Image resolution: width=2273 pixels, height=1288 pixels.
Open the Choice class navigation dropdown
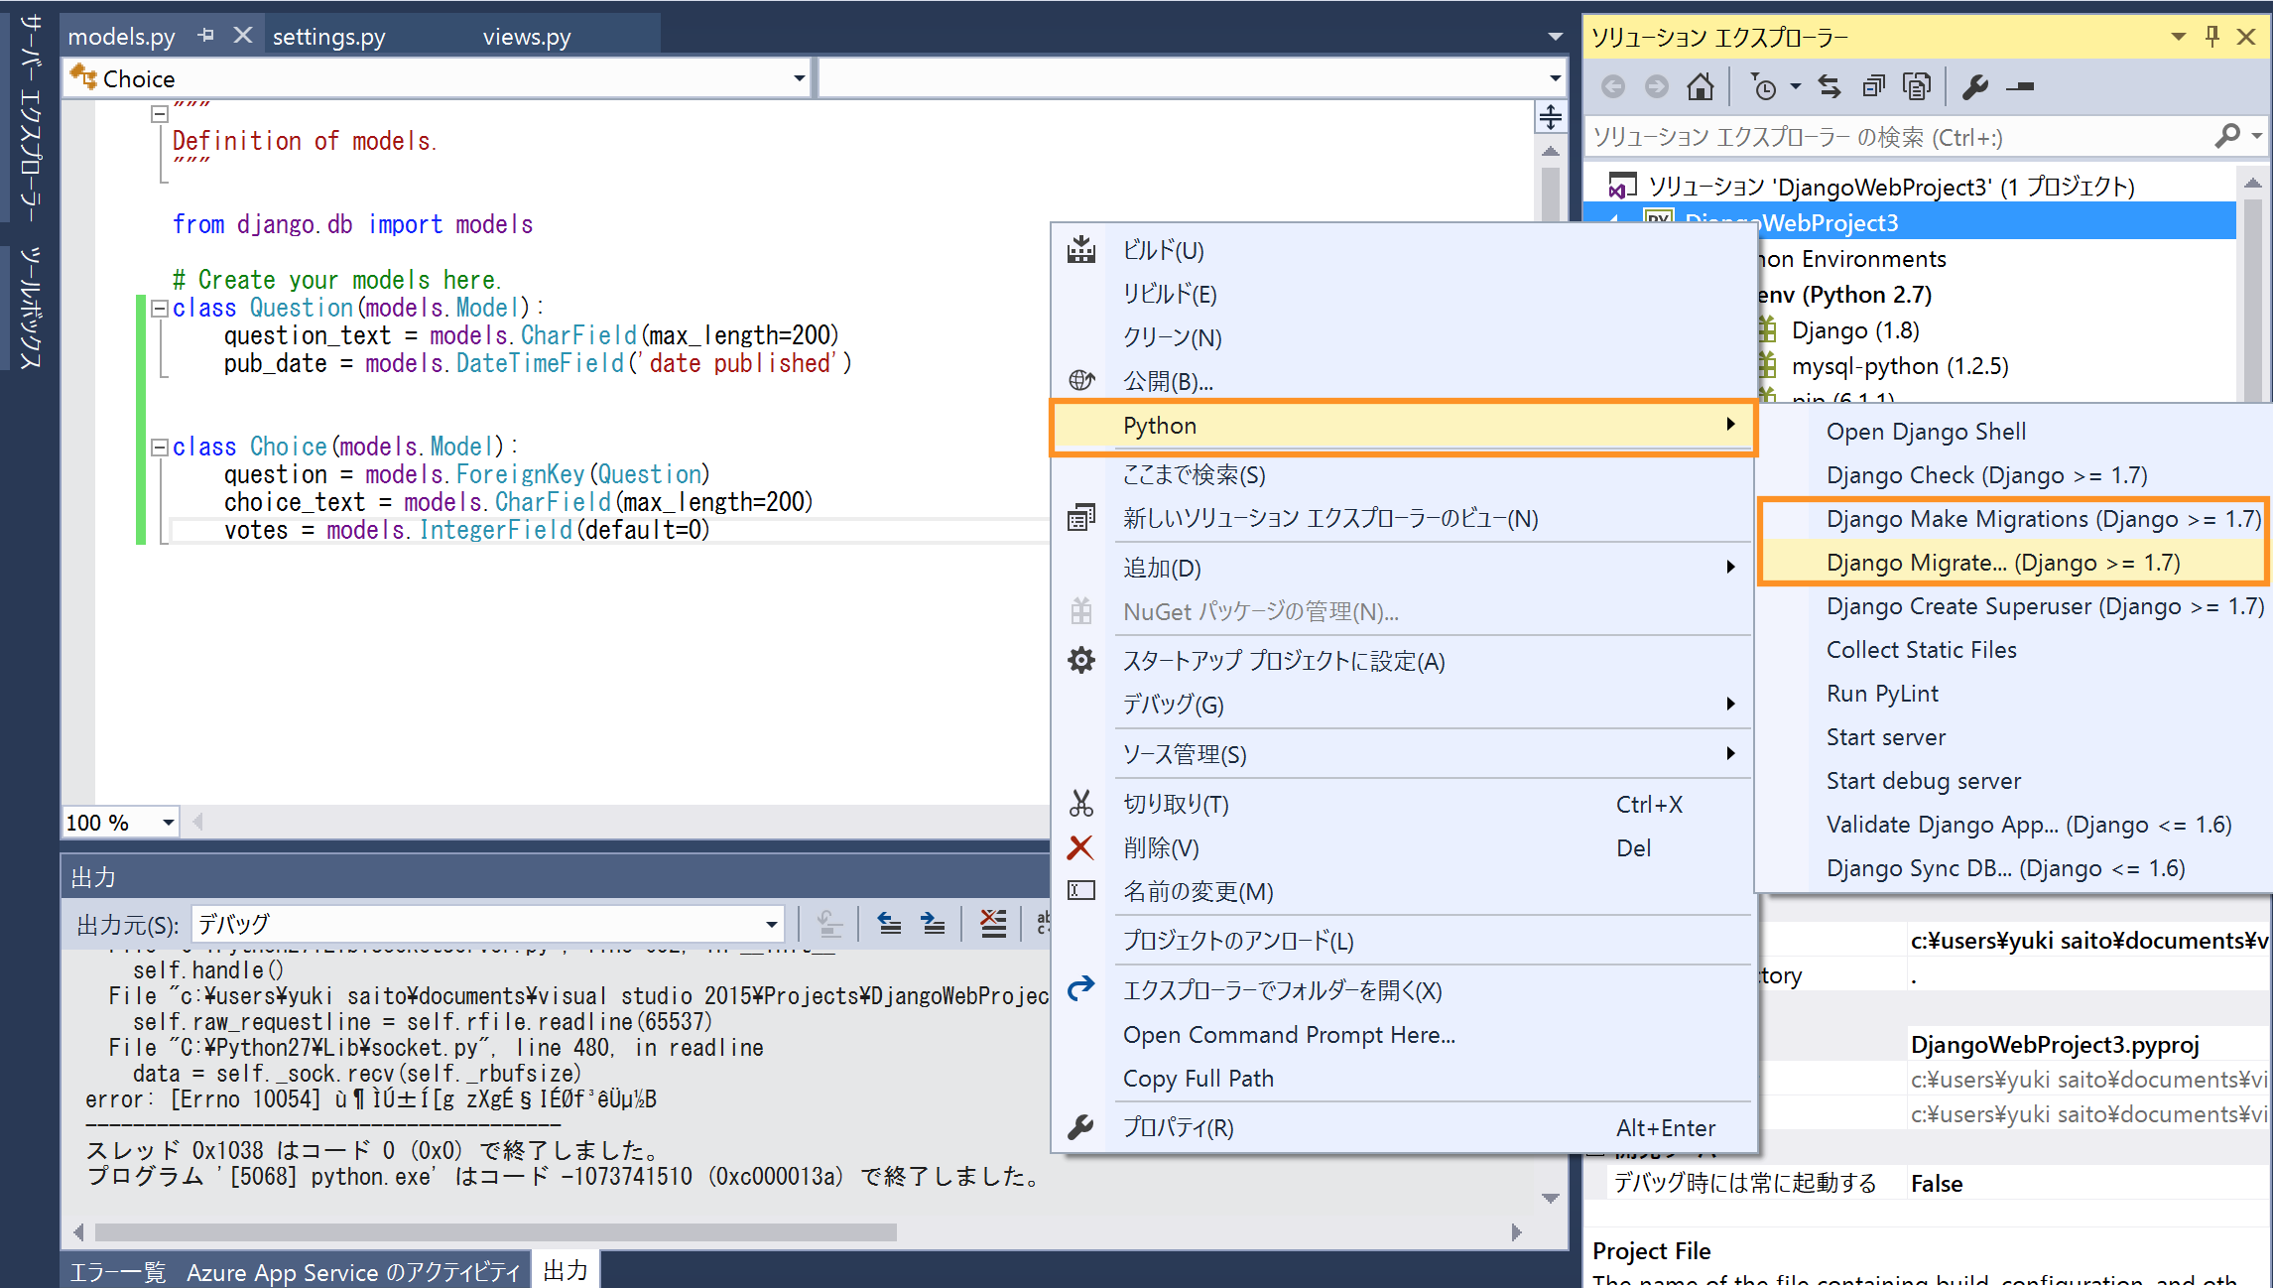(799, 78)
